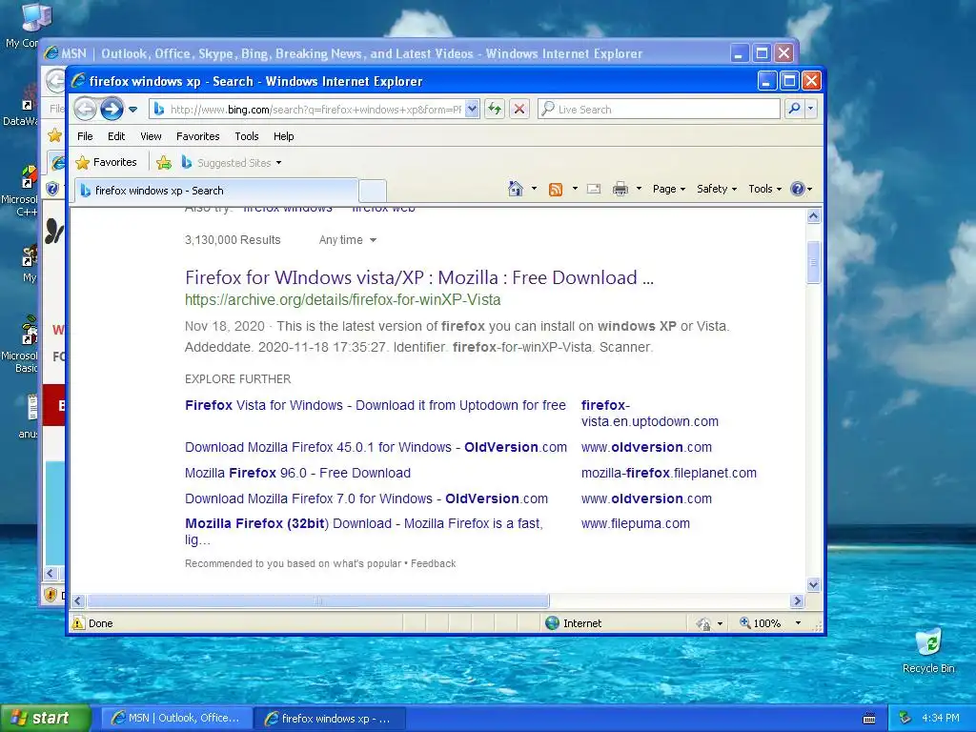Switch to MSN taskbar window button
The width and height of the screenshot is (976, 732).
point(177,719)
